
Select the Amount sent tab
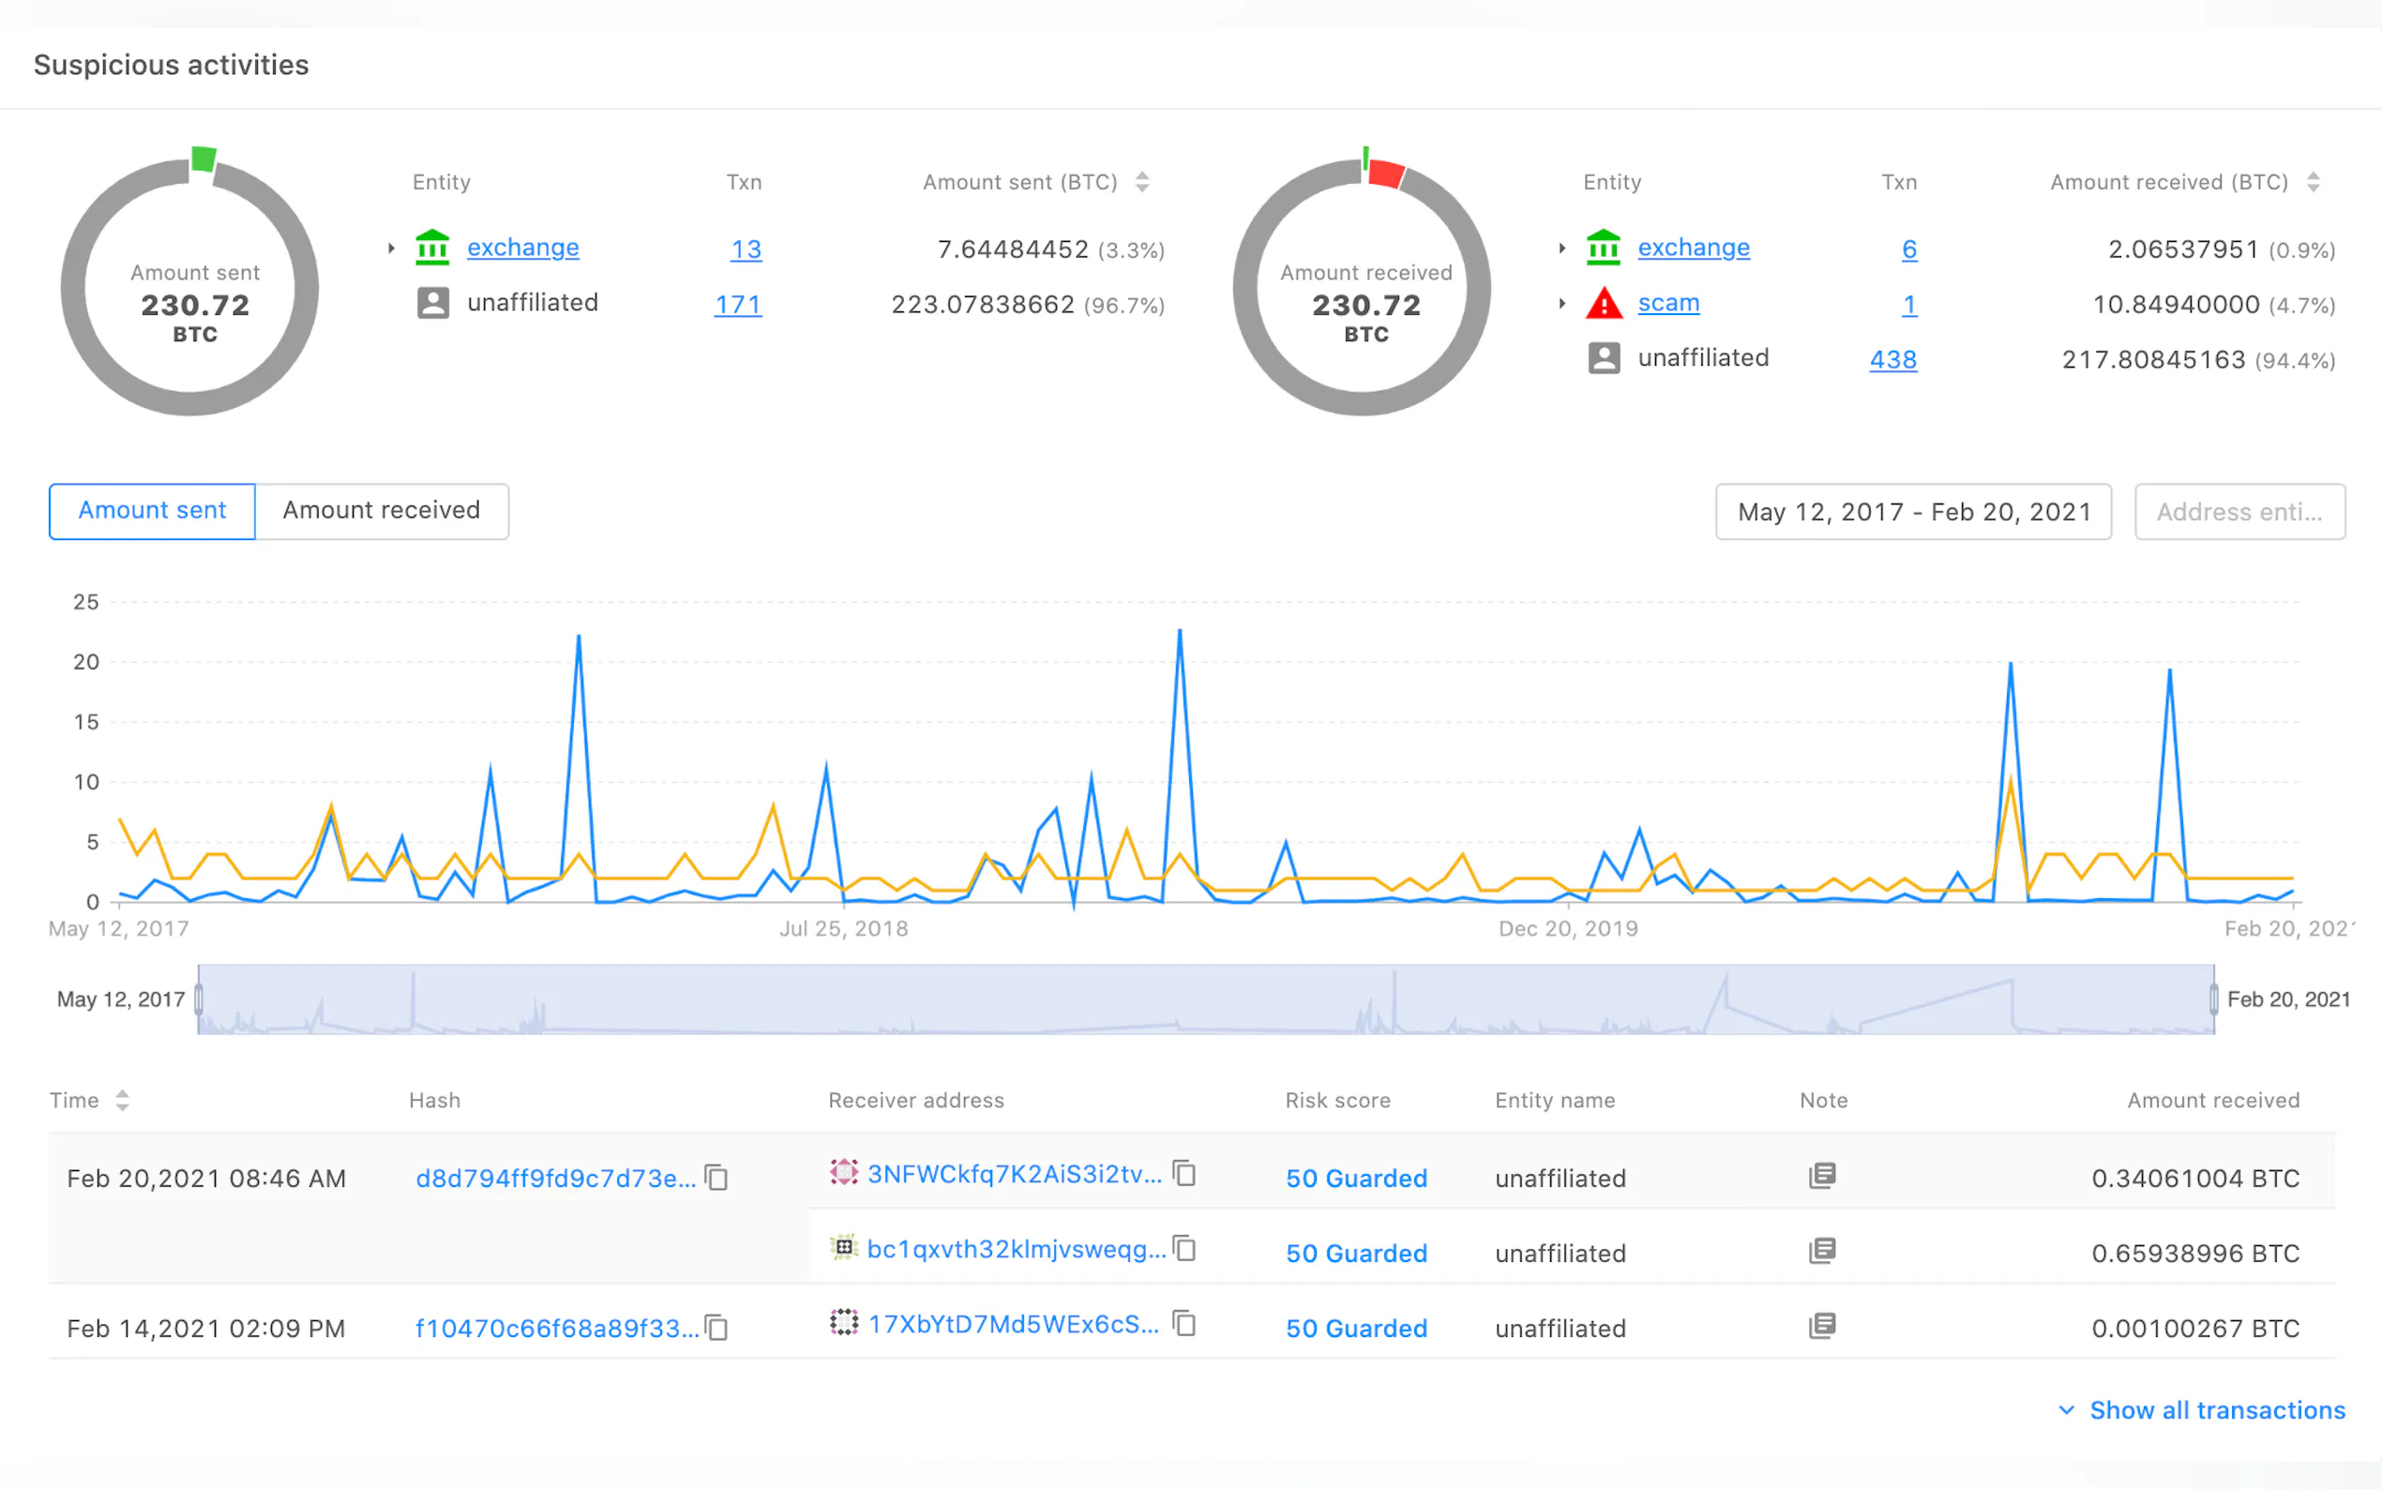pos(153,511)
